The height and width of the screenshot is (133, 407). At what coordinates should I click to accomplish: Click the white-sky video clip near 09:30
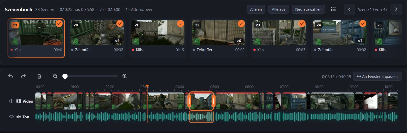pos(370,101)
